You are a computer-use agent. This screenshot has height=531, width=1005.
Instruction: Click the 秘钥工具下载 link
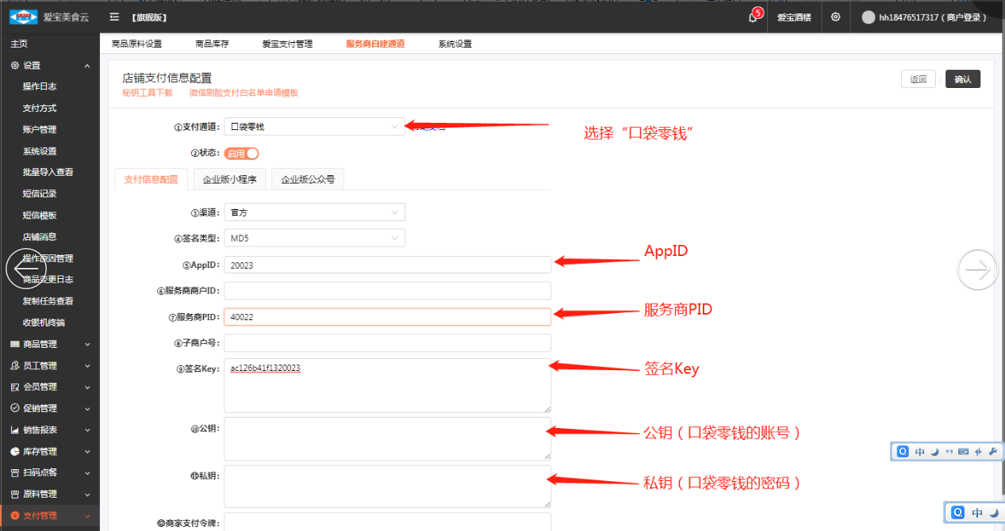pos(147,93)
